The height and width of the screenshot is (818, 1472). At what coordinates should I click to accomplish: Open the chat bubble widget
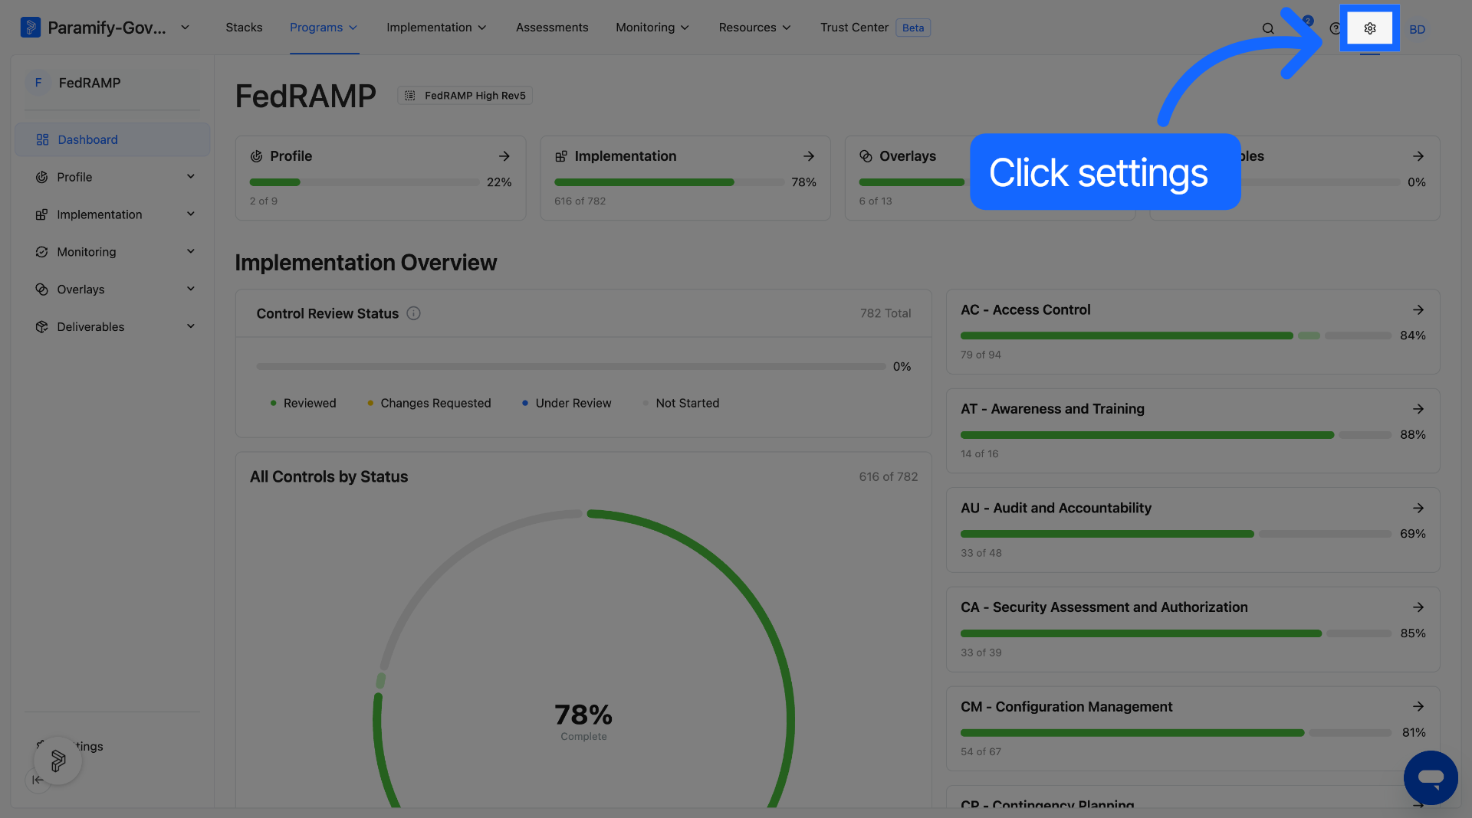pos(1431,777)
